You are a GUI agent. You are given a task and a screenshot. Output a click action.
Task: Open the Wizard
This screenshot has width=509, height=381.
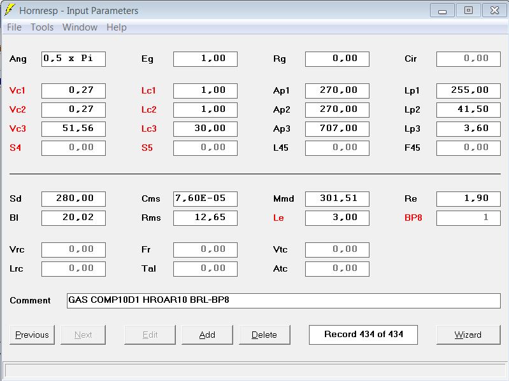click(468, 335)
